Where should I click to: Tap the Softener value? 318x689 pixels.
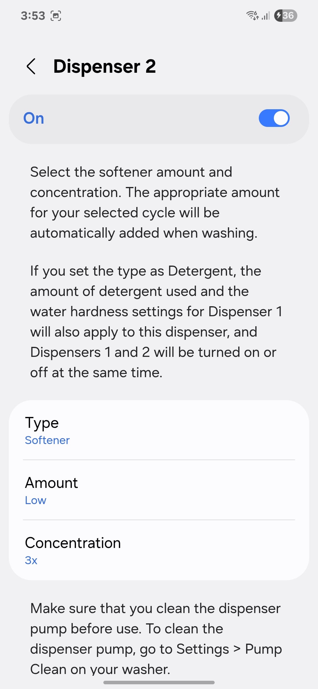tap(47, 440)
